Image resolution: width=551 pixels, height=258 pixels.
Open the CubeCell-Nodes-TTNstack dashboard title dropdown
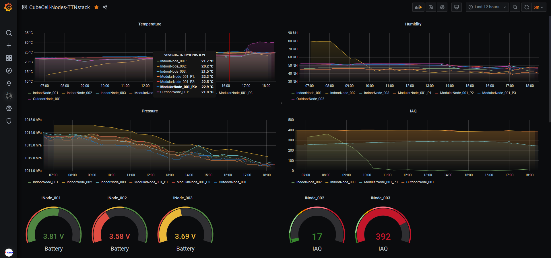(59, 7)
